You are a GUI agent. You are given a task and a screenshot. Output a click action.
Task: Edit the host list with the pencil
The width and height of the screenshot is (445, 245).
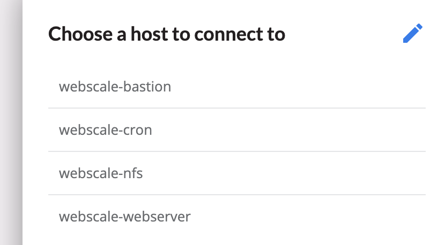pos(412,34)
